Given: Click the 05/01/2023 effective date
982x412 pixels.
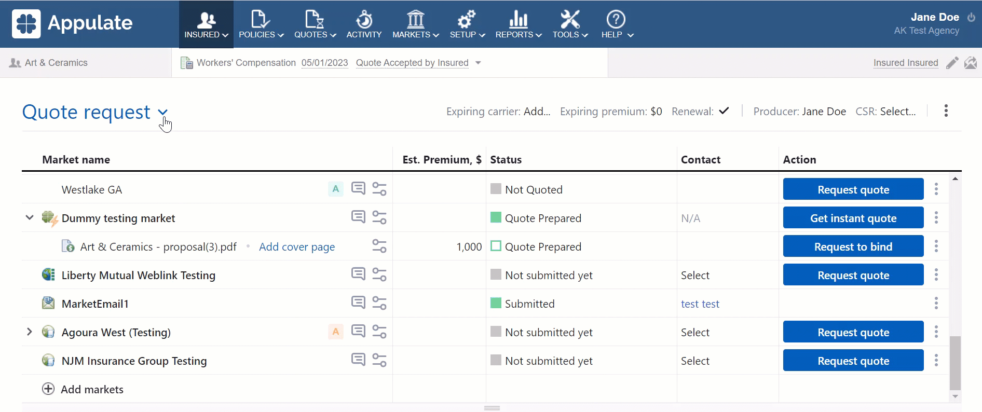Looking at the screenshot, I should point(324,63).
